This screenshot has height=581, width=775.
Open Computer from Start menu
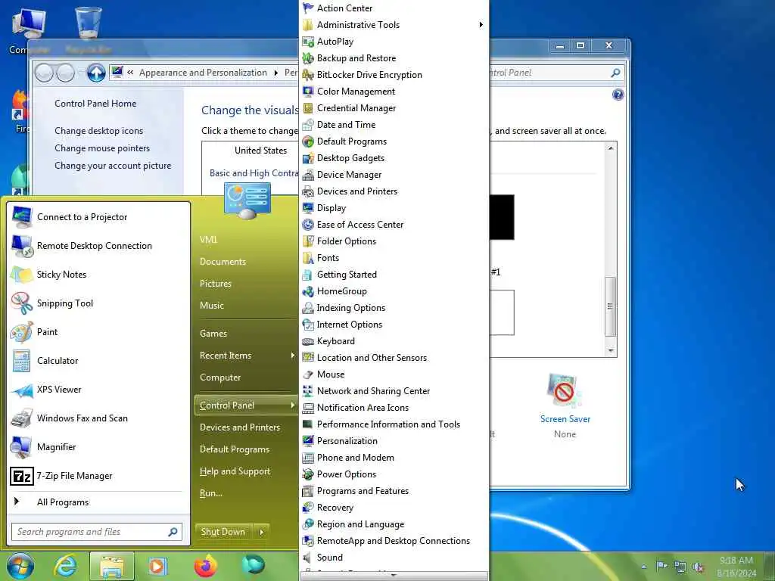click(x=220, y=377)
